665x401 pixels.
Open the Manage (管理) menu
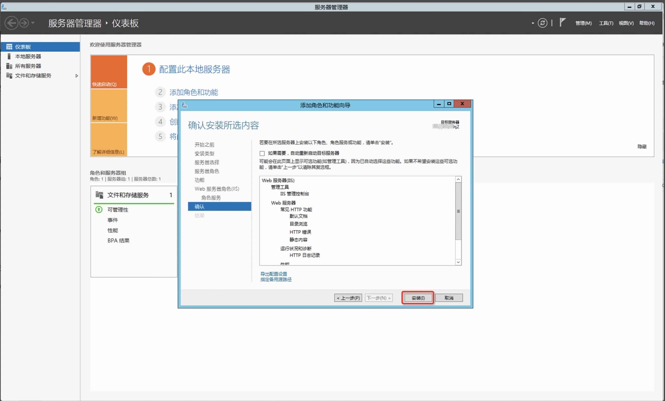(x=583, y=23)
